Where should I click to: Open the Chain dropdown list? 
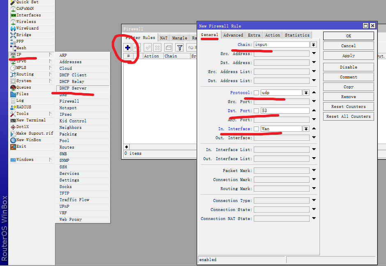pyautogui.click(x=313, y=44)
